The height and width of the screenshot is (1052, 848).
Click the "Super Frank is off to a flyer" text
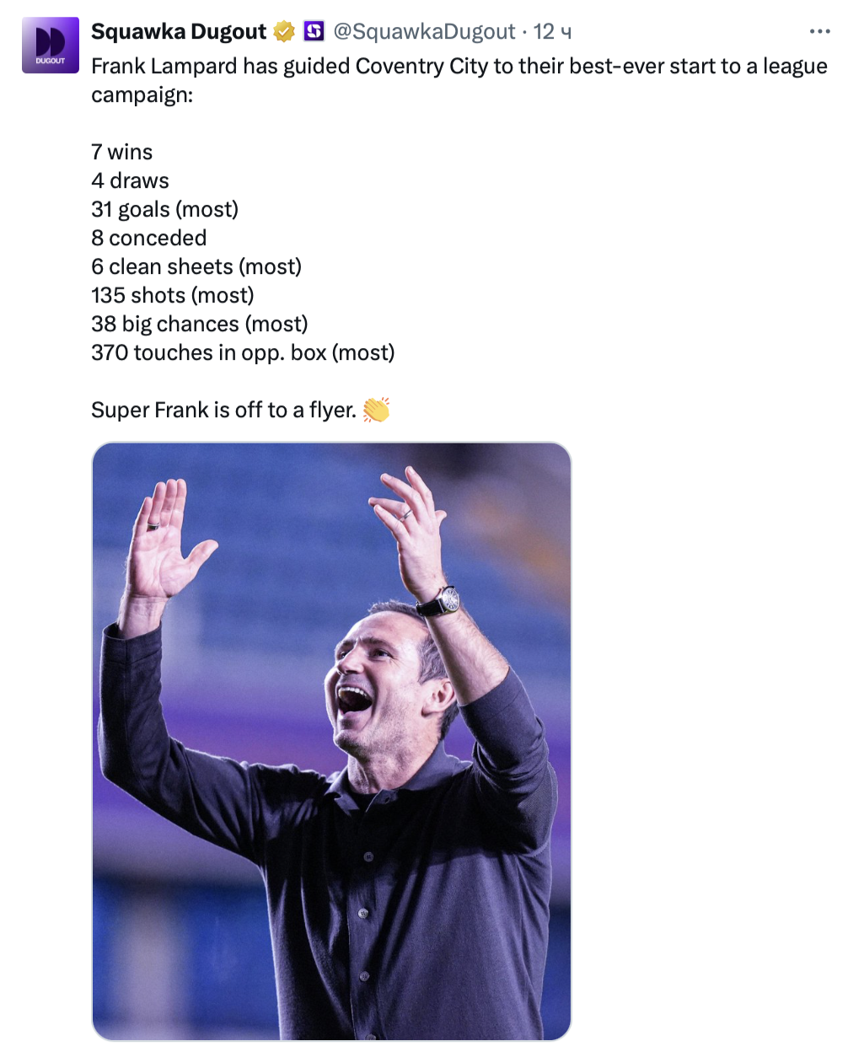point(223,410)
